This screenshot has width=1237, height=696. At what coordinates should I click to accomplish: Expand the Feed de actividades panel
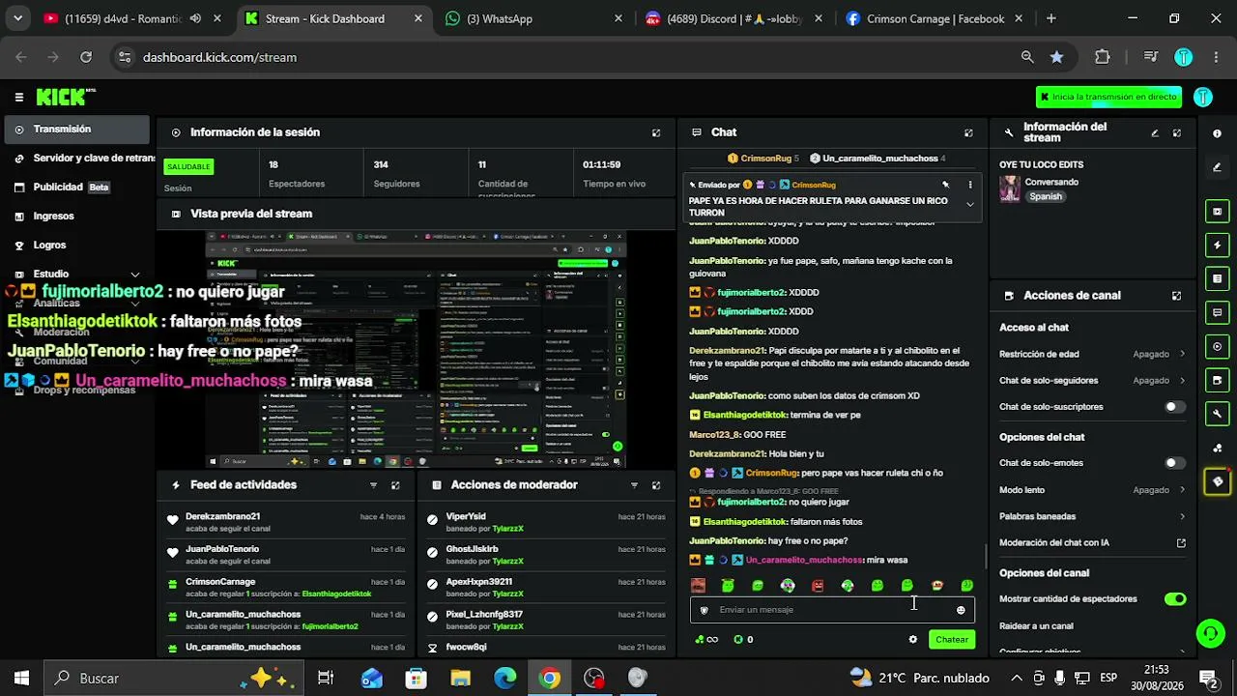coord(395,485)
